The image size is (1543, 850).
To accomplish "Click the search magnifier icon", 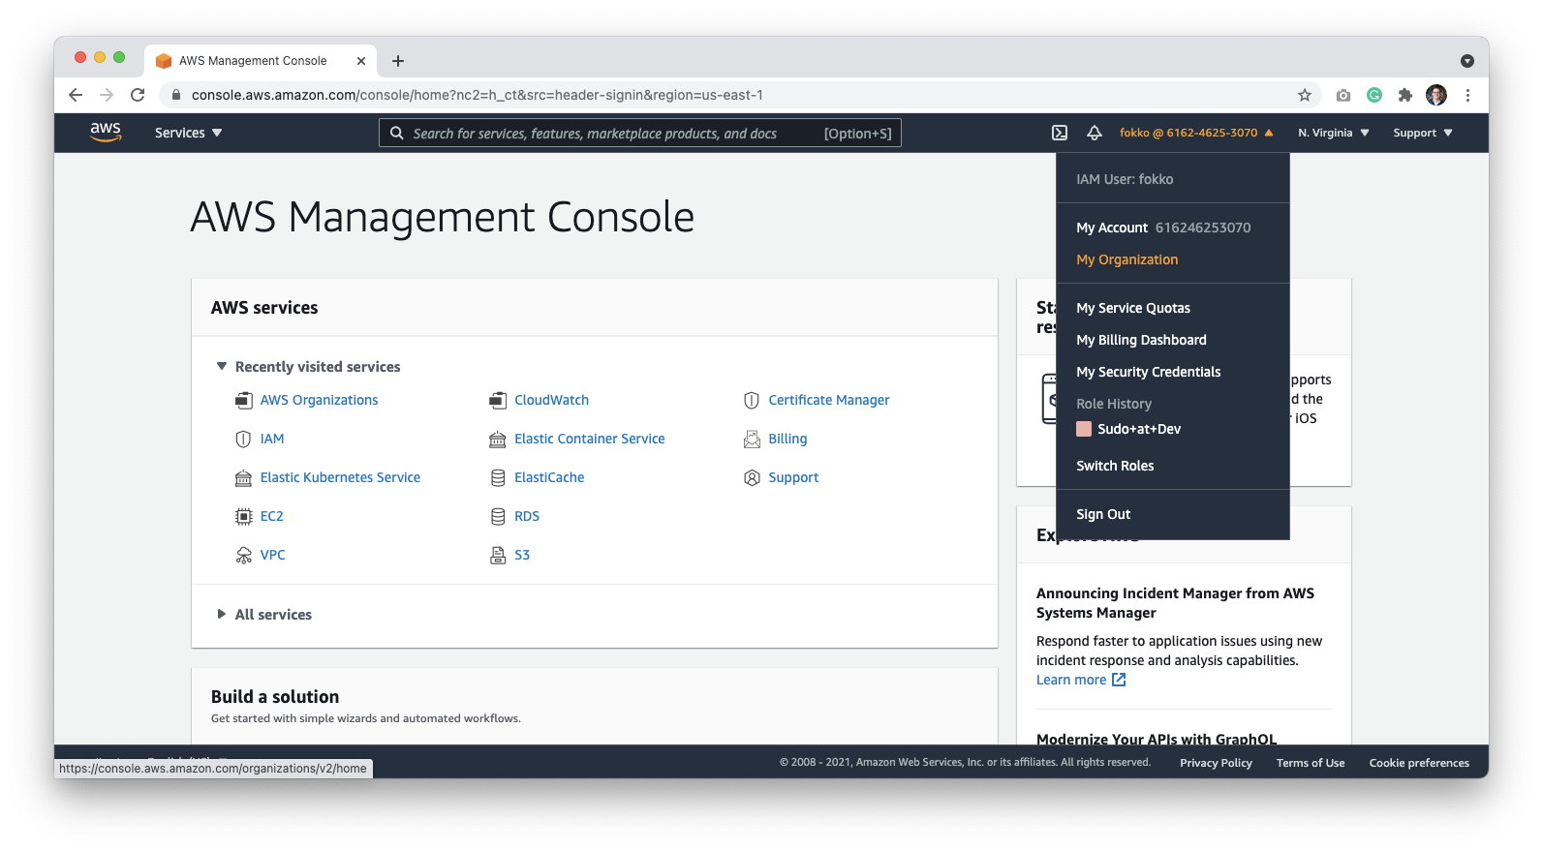I will 397,133.
